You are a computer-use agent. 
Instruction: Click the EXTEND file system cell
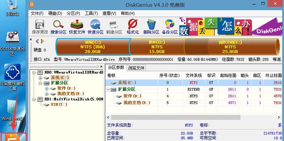click(194, 90)
